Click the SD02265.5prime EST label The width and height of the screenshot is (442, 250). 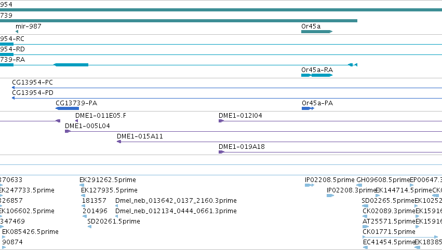(388, 201)
